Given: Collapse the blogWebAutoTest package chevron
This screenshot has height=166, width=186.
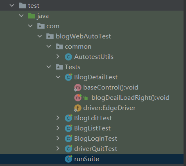Looking at the screenshot, I should [x=40, y=36].
